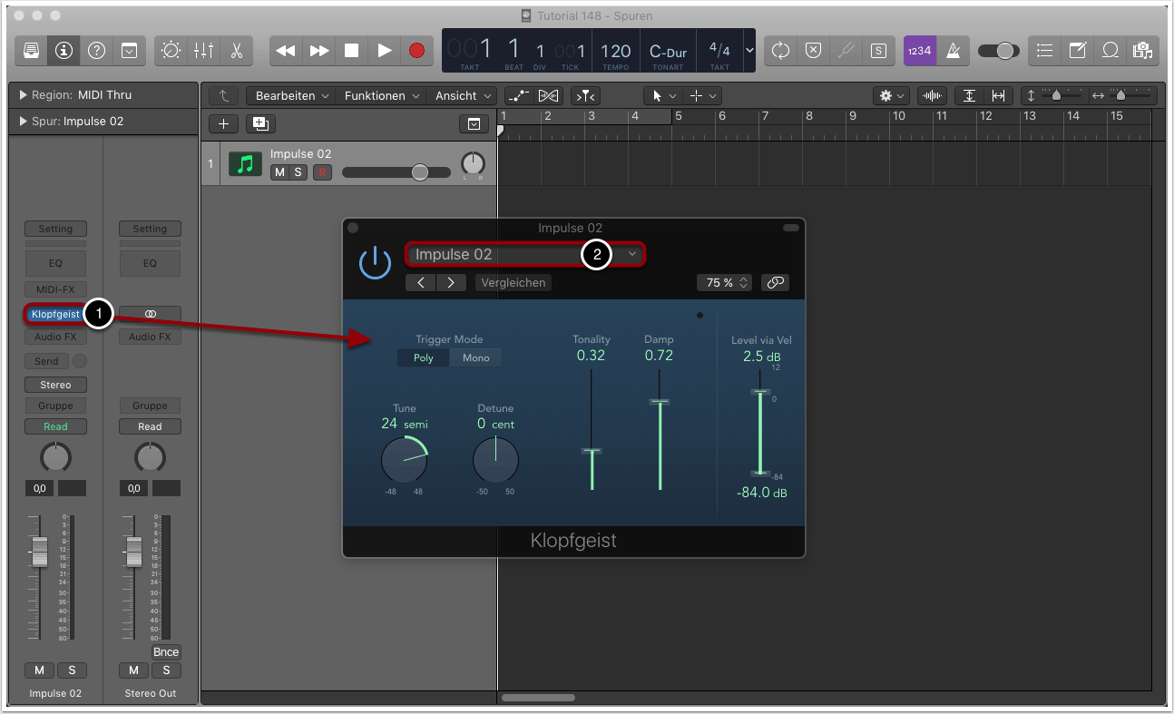Mute the Impulse 02 track

click(279, 172)
